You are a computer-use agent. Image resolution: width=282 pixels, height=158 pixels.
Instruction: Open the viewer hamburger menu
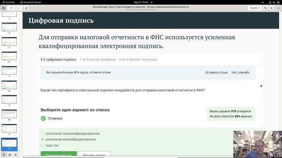click(271, 8)
